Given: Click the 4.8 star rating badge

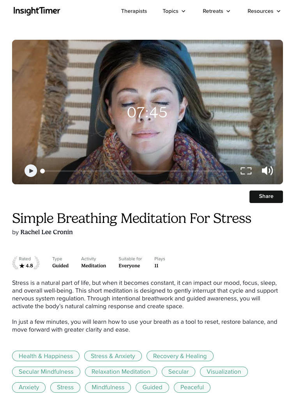Looking at the screenshot, I should (26, 263).
